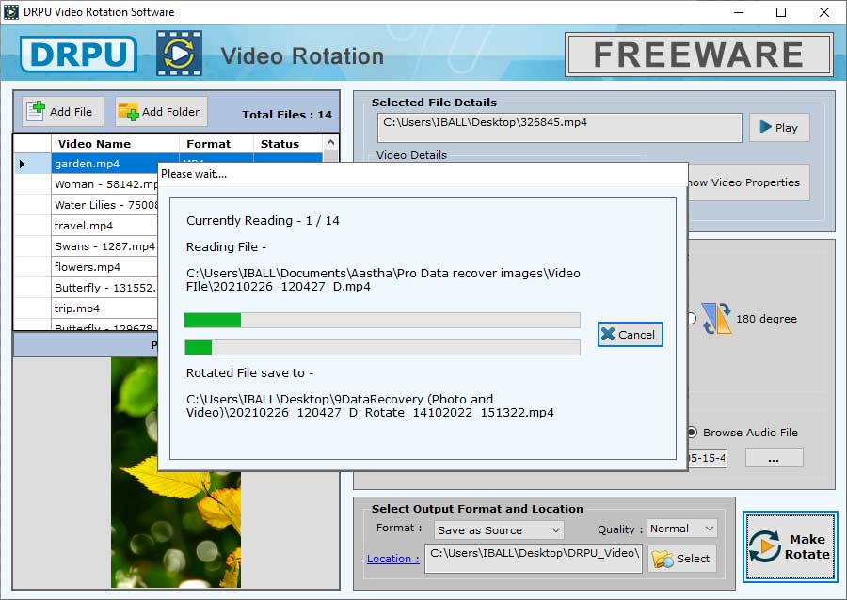Select flowers.mp4 in the file list

pos(105,266)
